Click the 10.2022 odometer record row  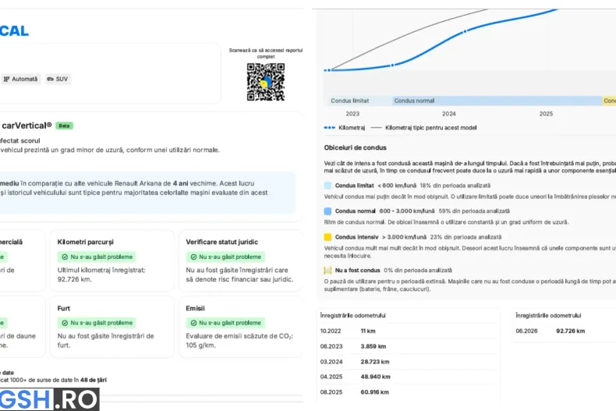409,331
